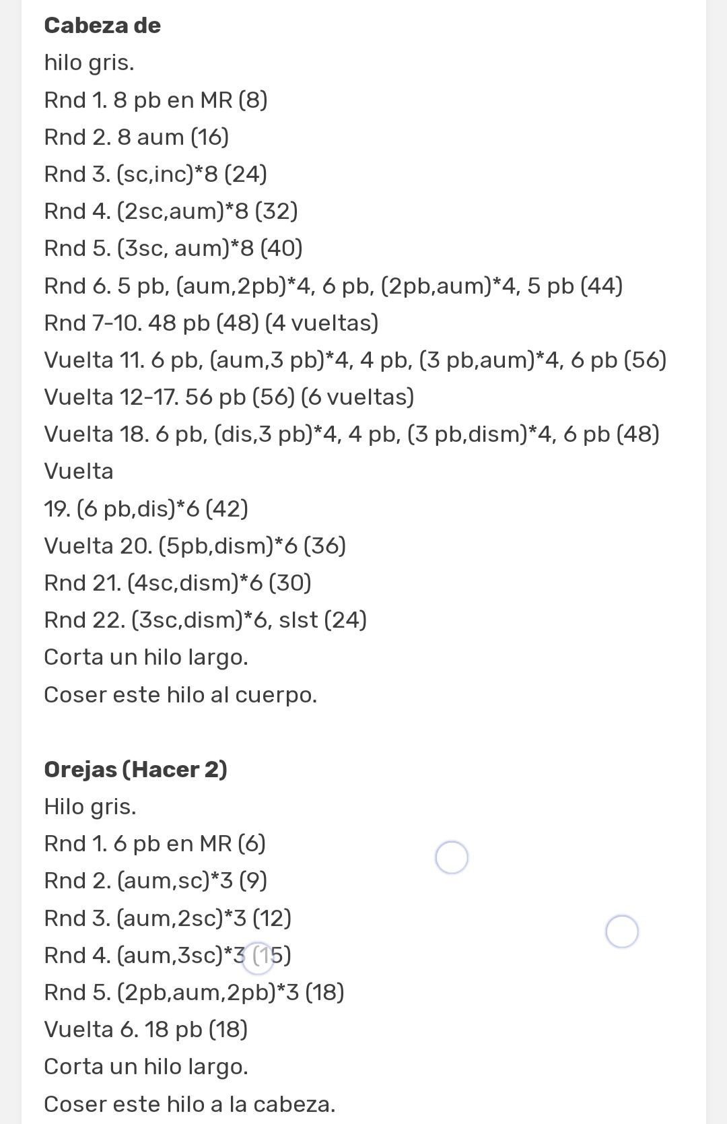The height and width of the screenshot is (1124, 727).
Task: Tap the 'Vuelta 20. (5pb,dism)*6 (36)' line
Action: pyautogui.click(x=195, y=546)
